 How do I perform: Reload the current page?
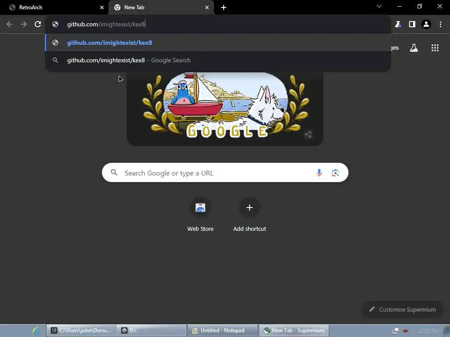[x=38, y=25]
